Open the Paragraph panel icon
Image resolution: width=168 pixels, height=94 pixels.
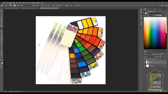click(x=141, y=24)
